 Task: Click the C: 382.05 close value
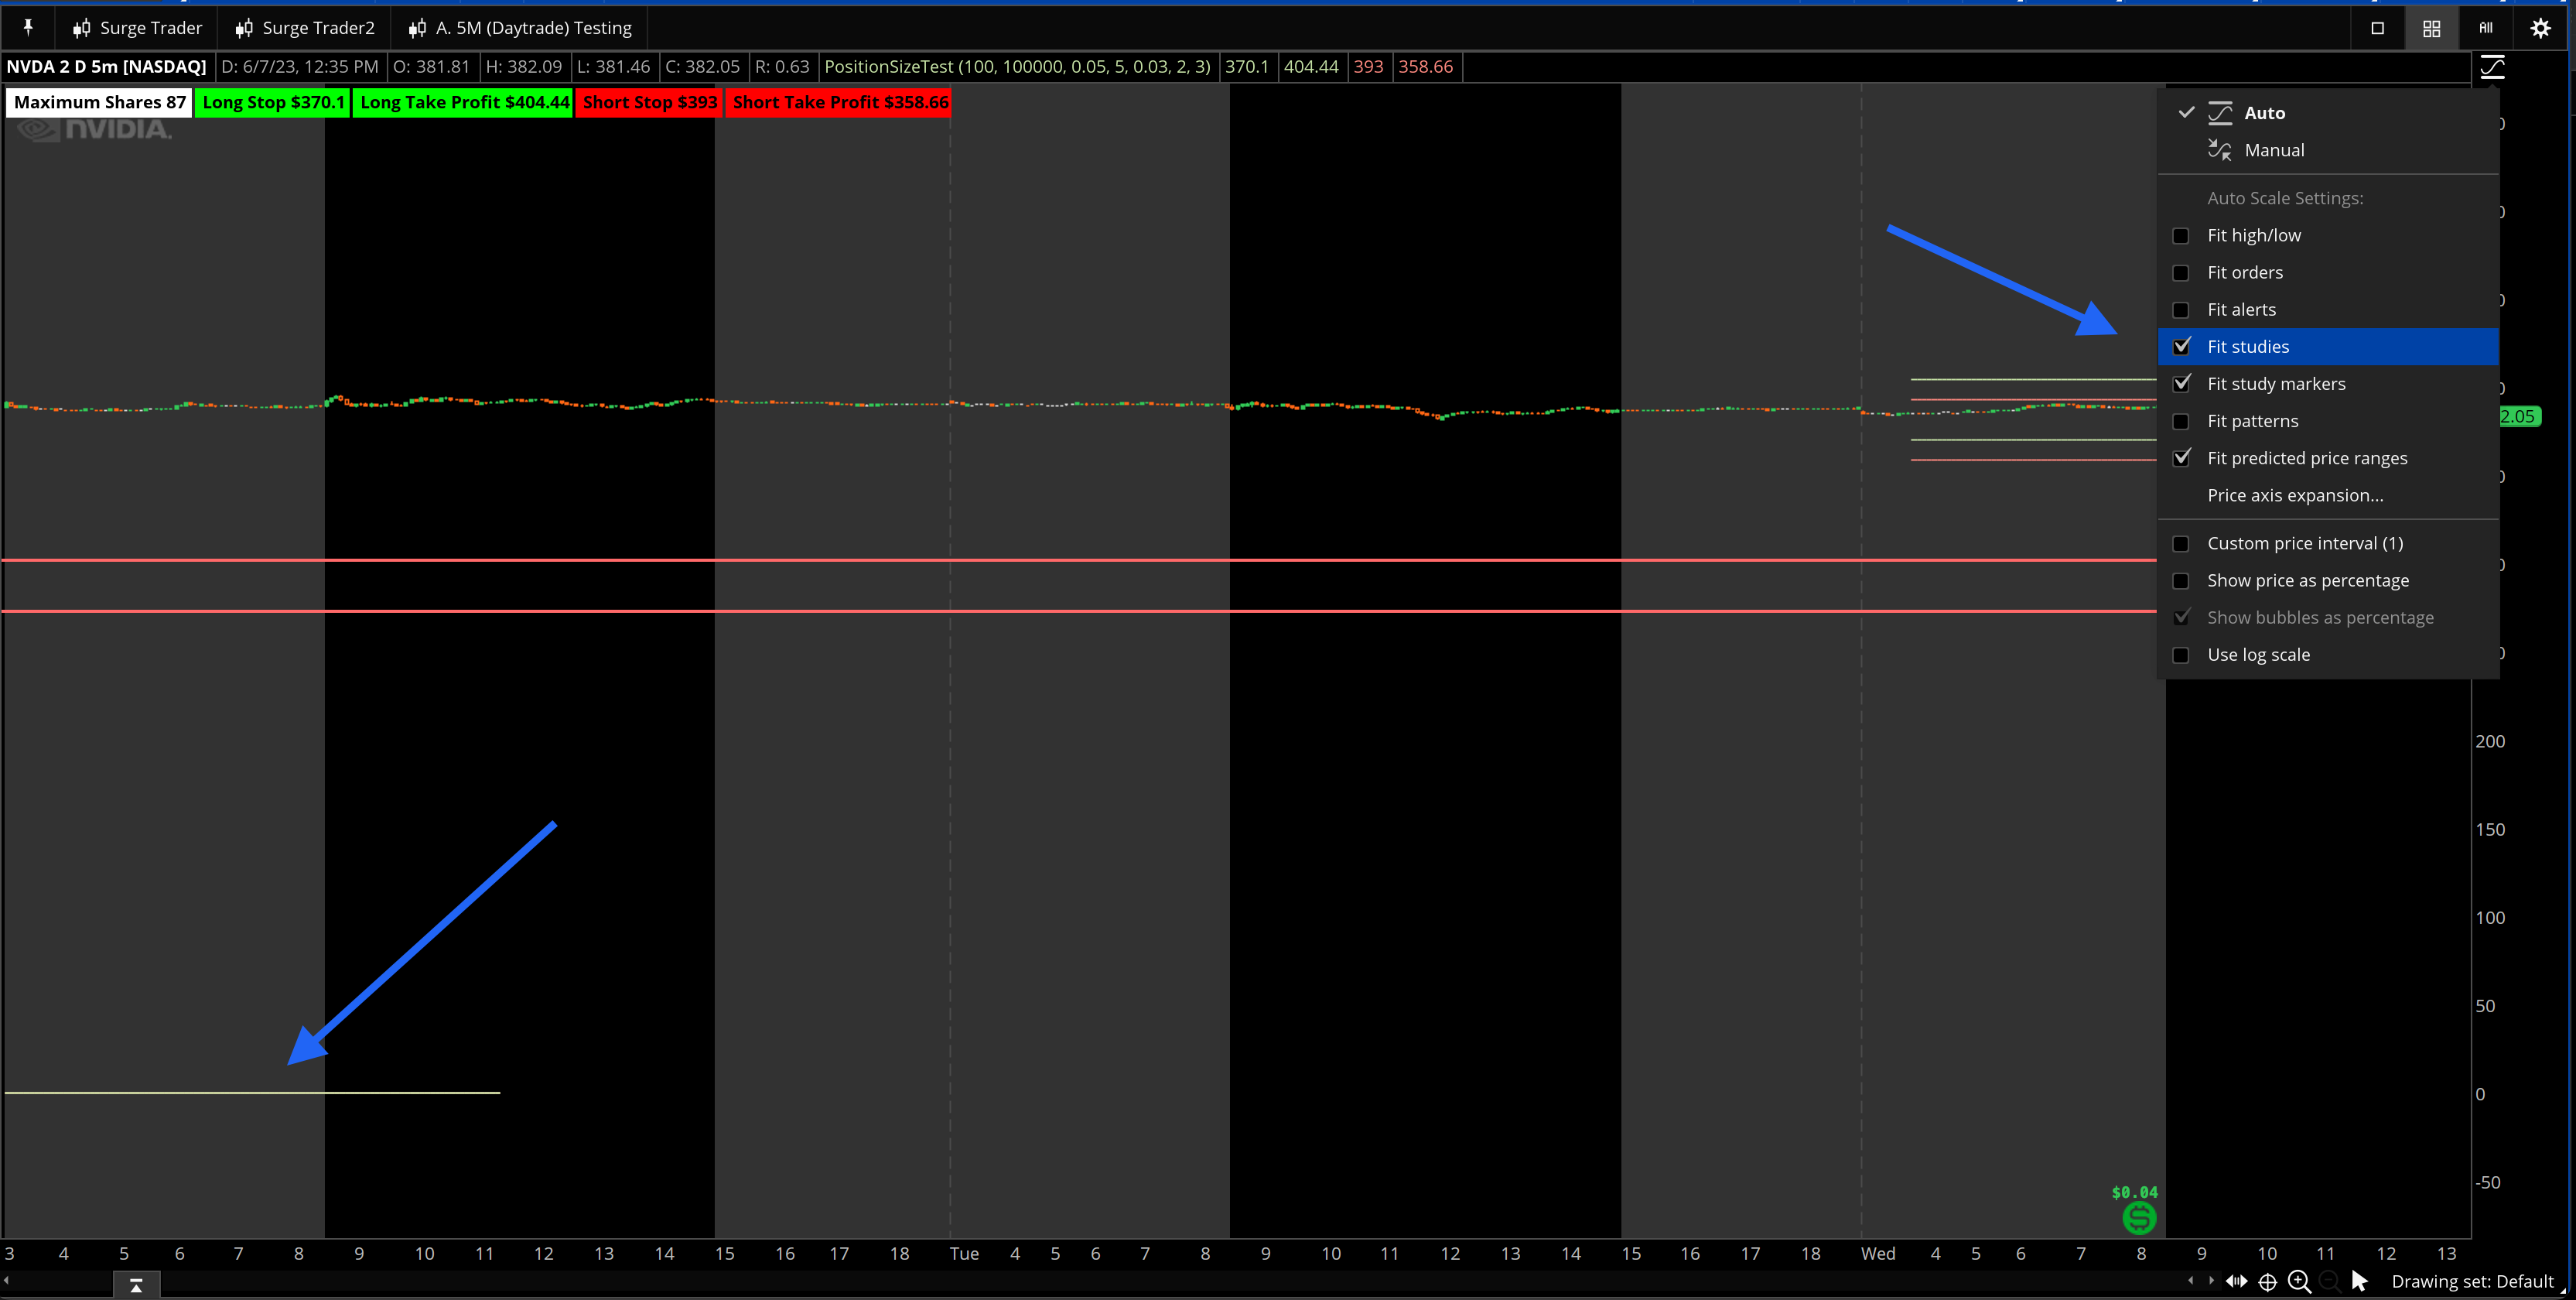[702, 67]
